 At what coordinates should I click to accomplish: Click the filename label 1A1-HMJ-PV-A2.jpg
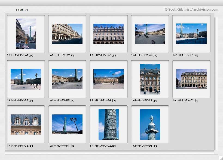click(x=62, y=55)
